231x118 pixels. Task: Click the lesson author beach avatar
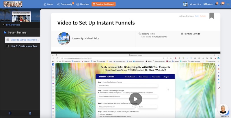click(x=64, y=39)
